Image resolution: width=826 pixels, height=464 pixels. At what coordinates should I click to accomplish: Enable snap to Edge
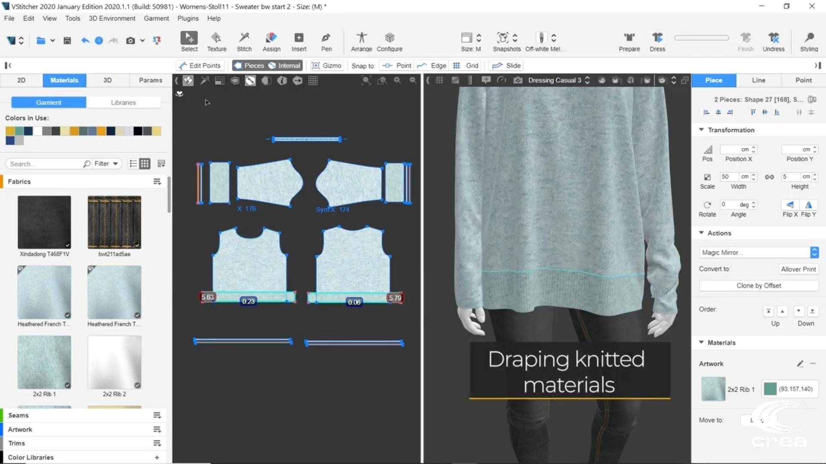[432, 65]
